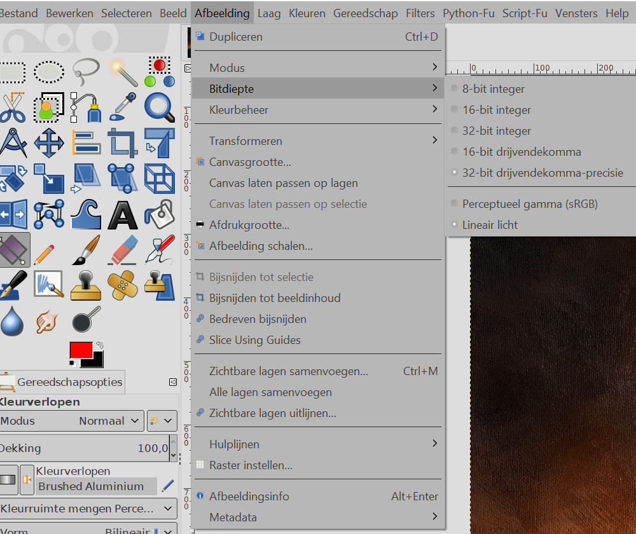The height and width of the screenshot is (534, 636).
Task: Open the tool options panel menu button
Action: click(x=173, y=382)
